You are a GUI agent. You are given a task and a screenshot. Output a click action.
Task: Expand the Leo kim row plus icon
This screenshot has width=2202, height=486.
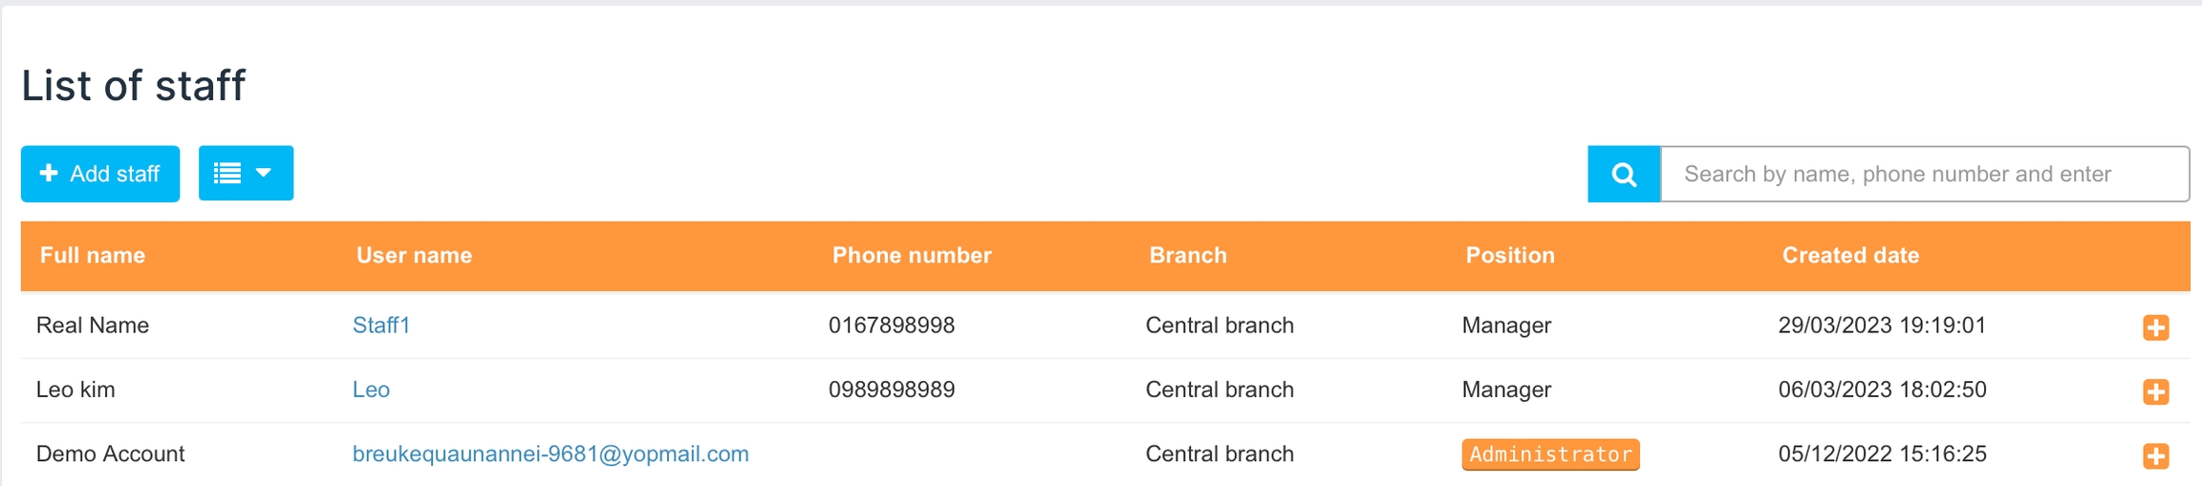(2155, 391)
